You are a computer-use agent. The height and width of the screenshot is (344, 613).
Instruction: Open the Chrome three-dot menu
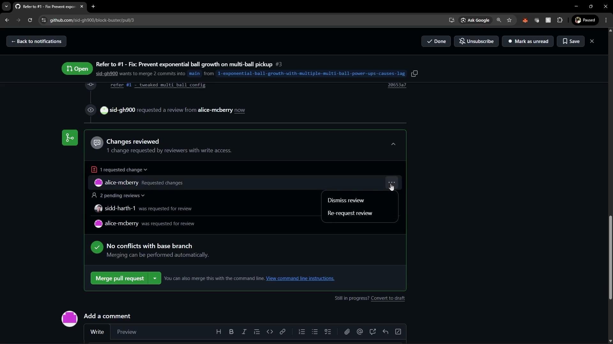[606, 20]
